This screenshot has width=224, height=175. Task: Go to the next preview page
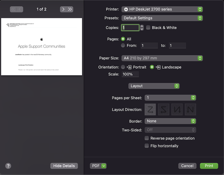[63, 9]
